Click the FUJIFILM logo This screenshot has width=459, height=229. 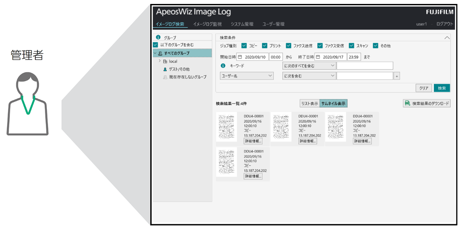440,12
